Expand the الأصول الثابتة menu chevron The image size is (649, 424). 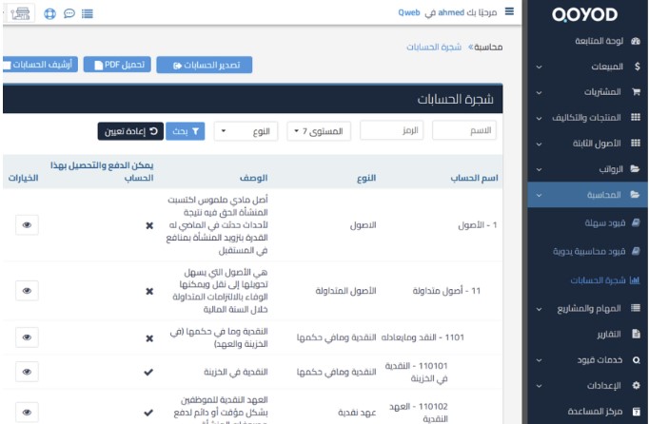click(539, 144)
